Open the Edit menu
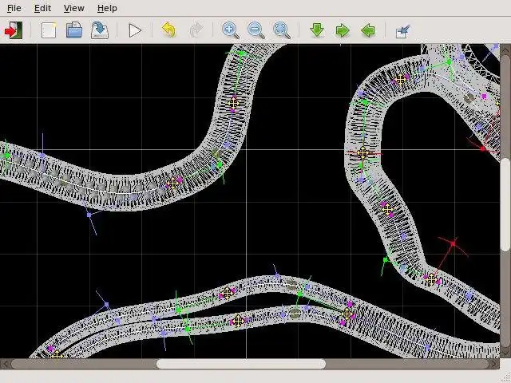Screen dimensions: 511x383 (x=42, y=8)
